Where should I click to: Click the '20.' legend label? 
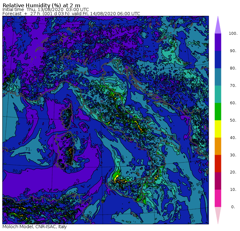tap(233, 172)
